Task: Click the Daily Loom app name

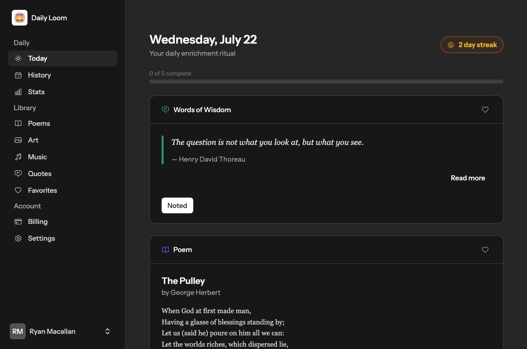Action: (x=49, y=18)
